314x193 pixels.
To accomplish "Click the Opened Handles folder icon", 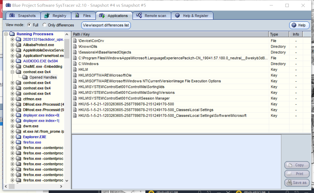I will point(25,77).
